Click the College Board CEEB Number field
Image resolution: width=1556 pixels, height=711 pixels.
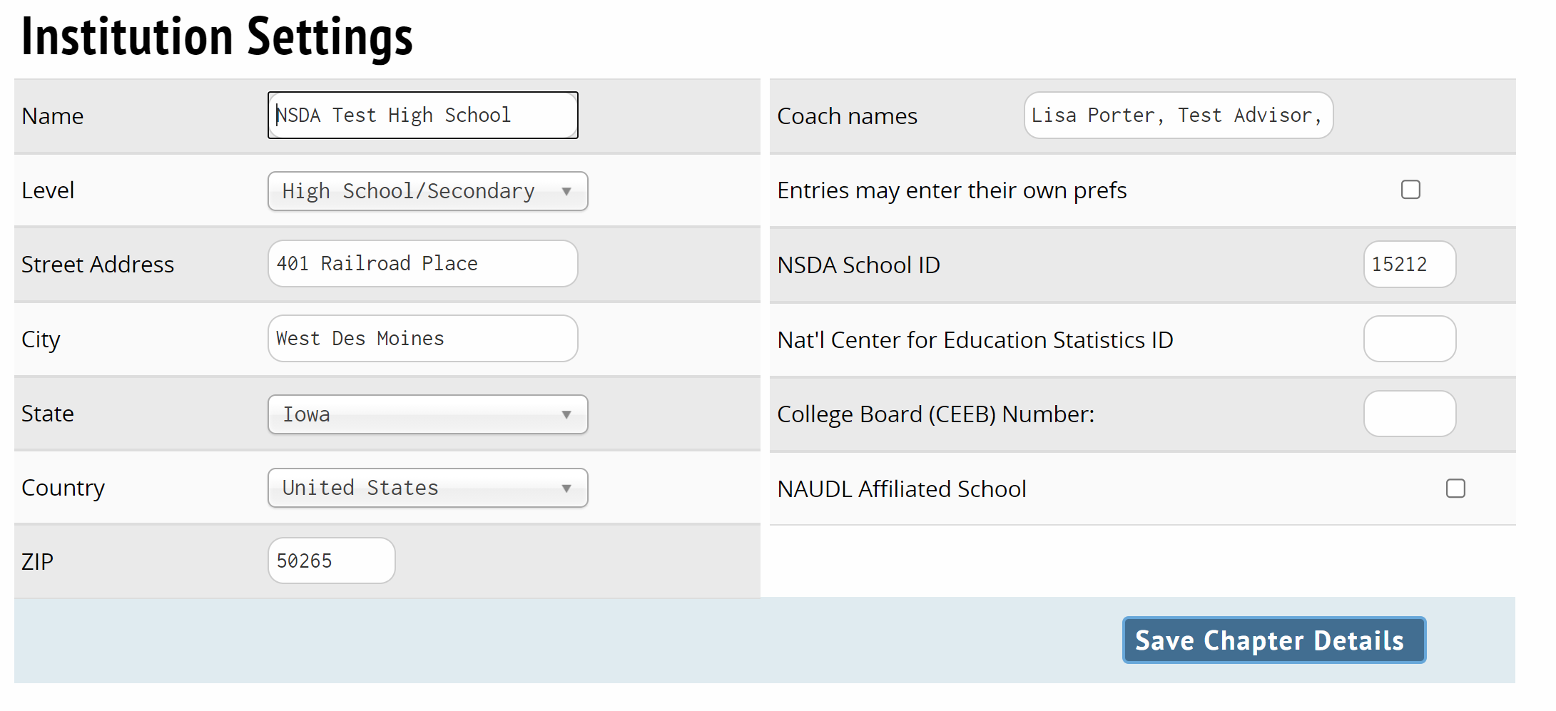pos(1409,414)
